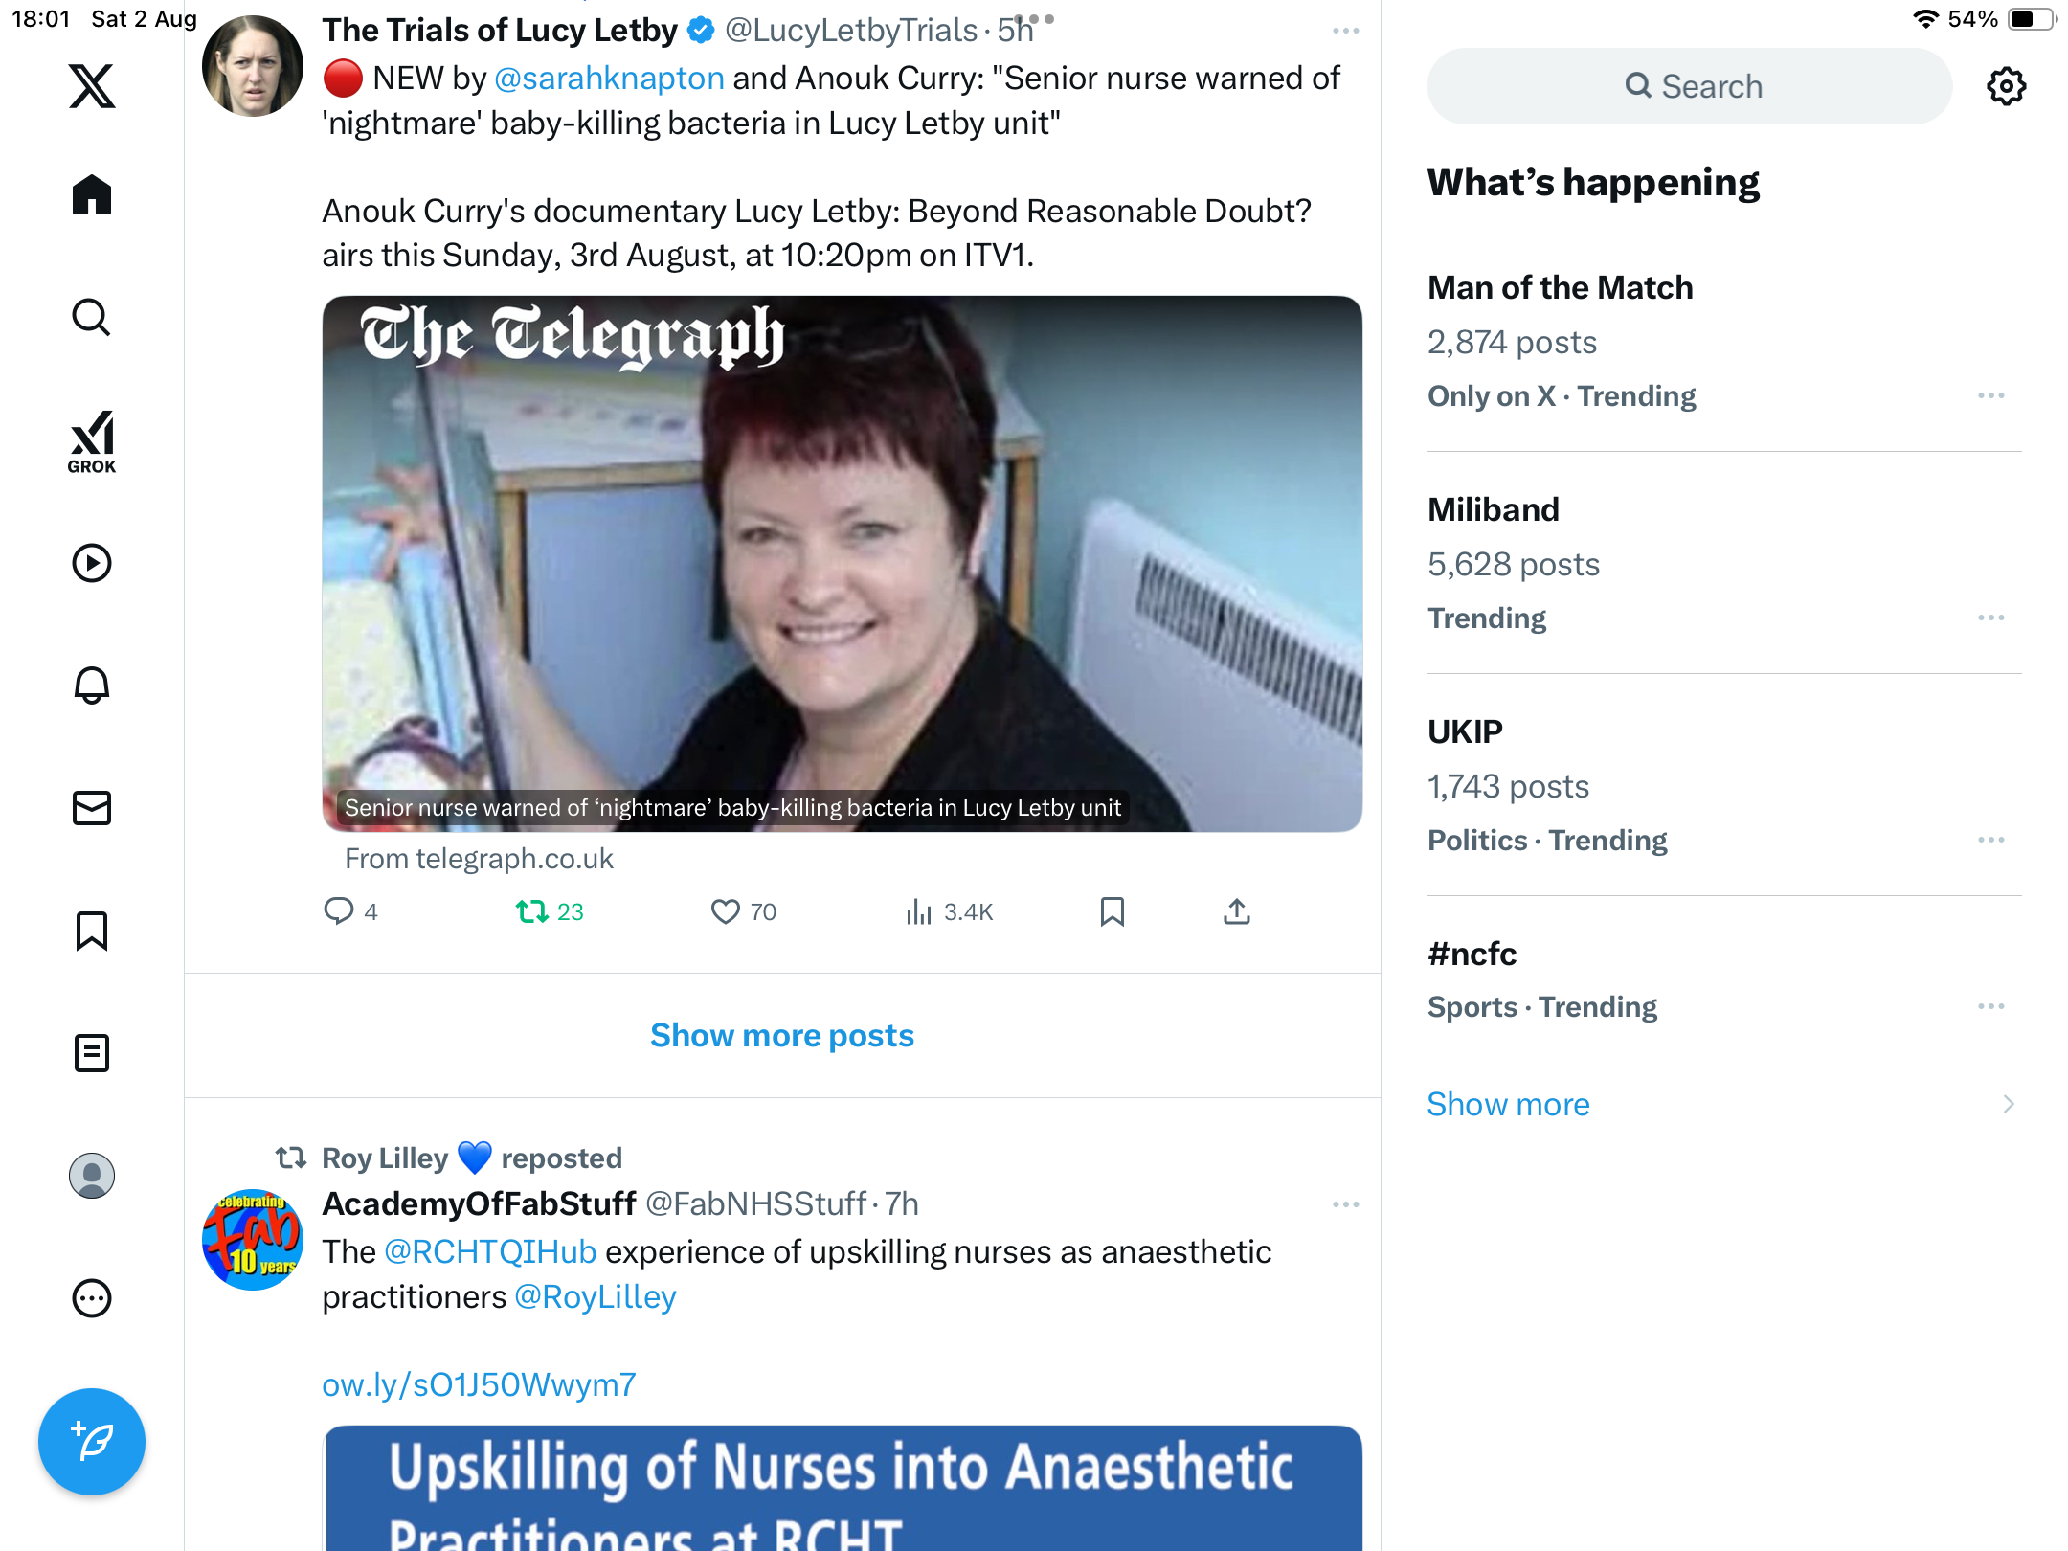Toggle repost on the Telegraph post

click(549, 911)
